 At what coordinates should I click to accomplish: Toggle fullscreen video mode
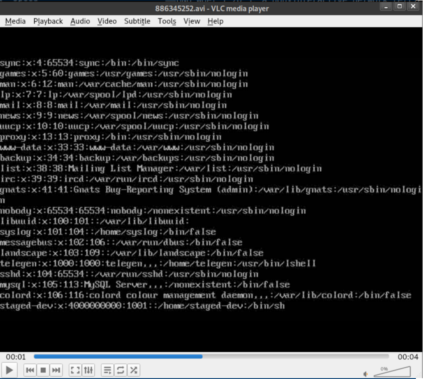75,370
